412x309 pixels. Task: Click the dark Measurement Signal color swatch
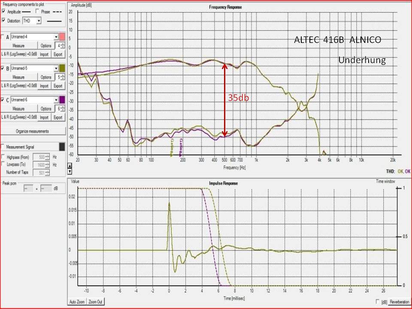pos(62,147)
